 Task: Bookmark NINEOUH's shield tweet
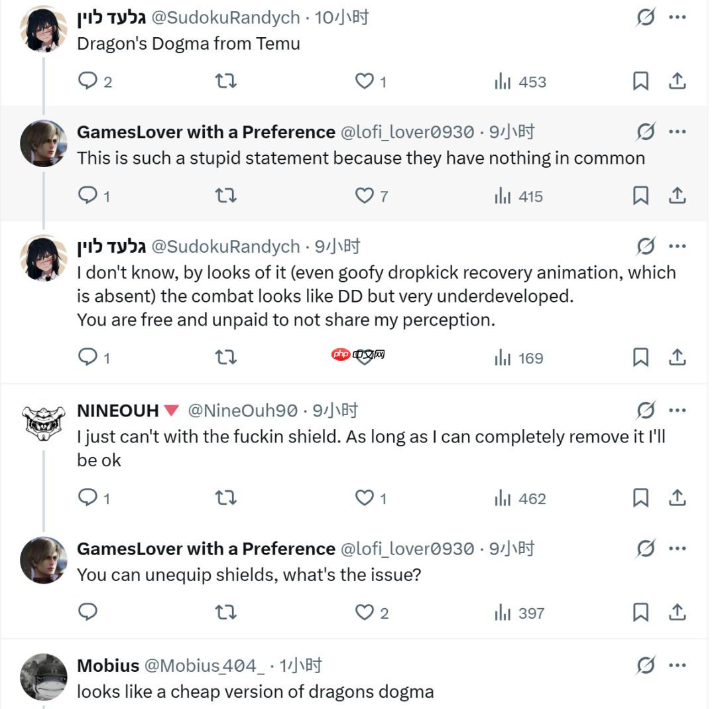pos(640,498)
